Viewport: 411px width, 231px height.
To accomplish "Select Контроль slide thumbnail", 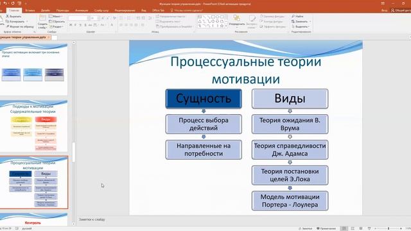I will 33,219.
